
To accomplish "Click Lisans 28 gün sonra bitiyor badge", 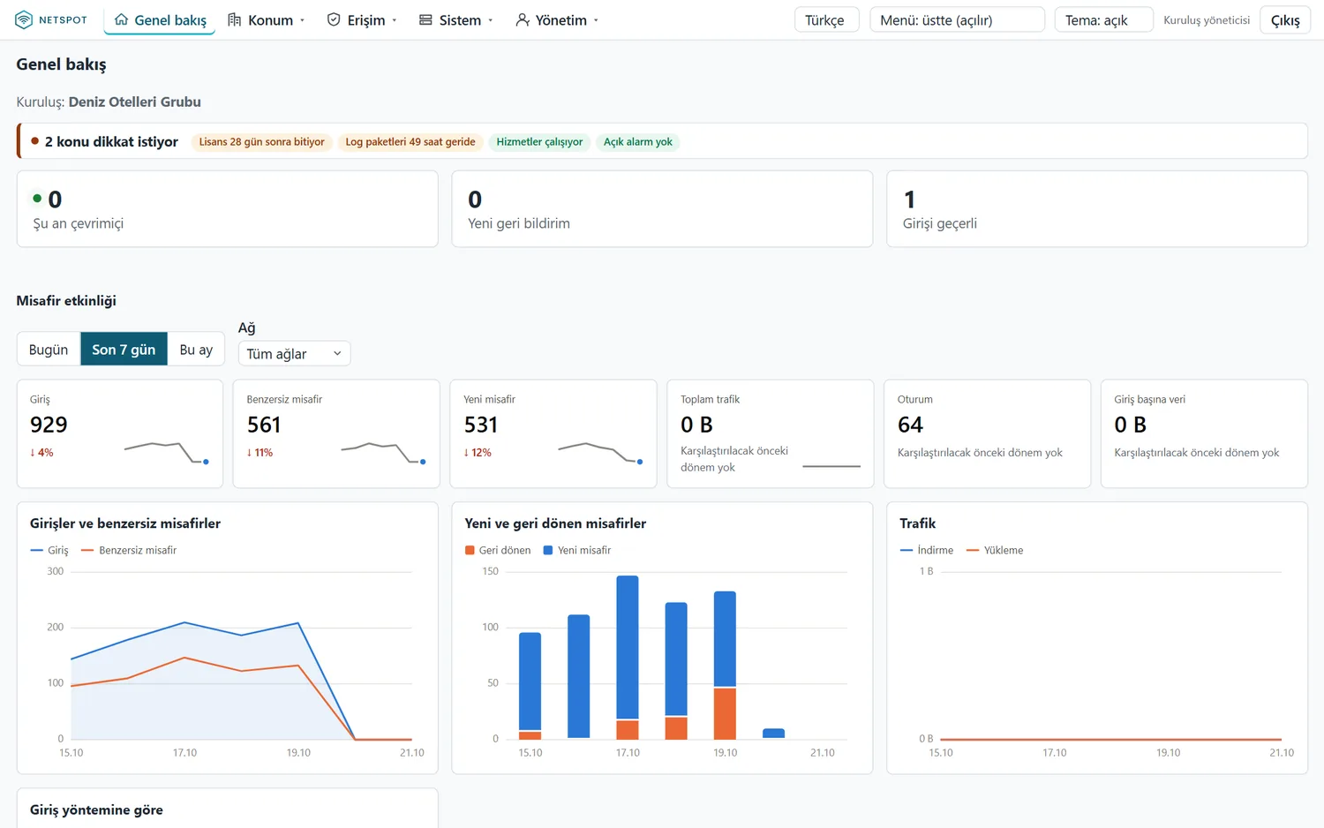I will pos(261,141).
